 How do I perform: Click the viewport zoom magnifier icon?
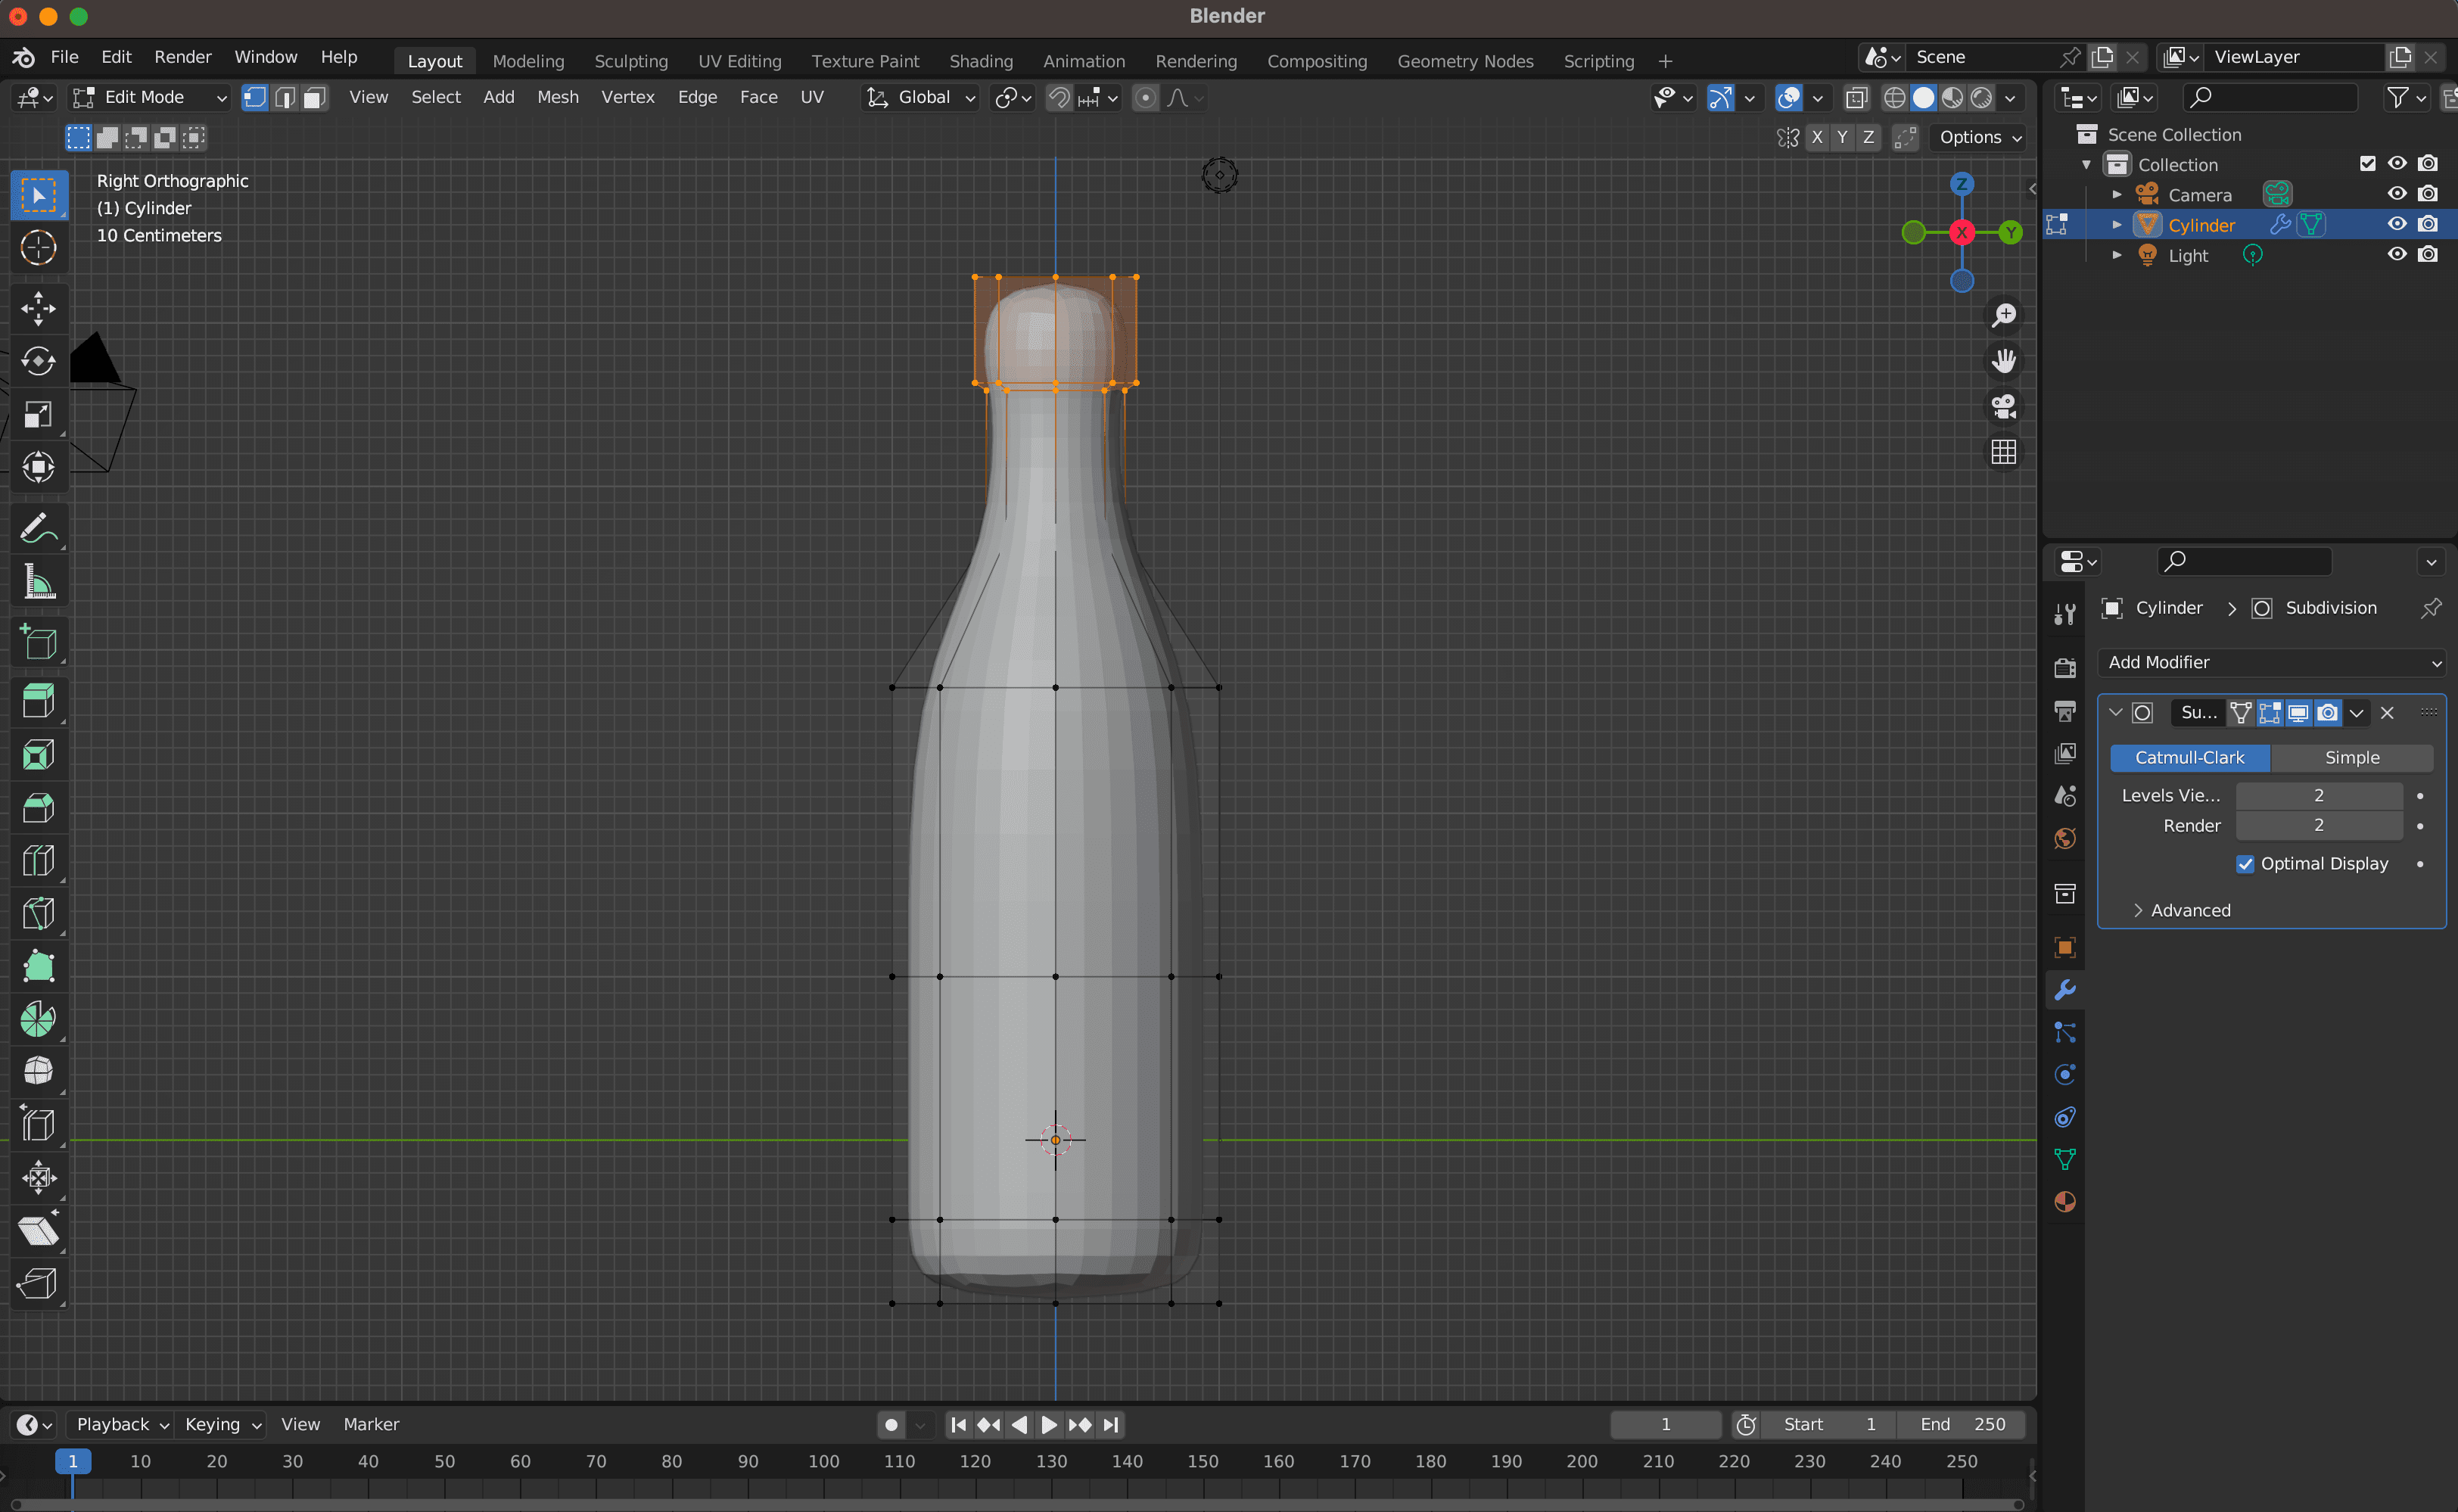pos(2004,315)
